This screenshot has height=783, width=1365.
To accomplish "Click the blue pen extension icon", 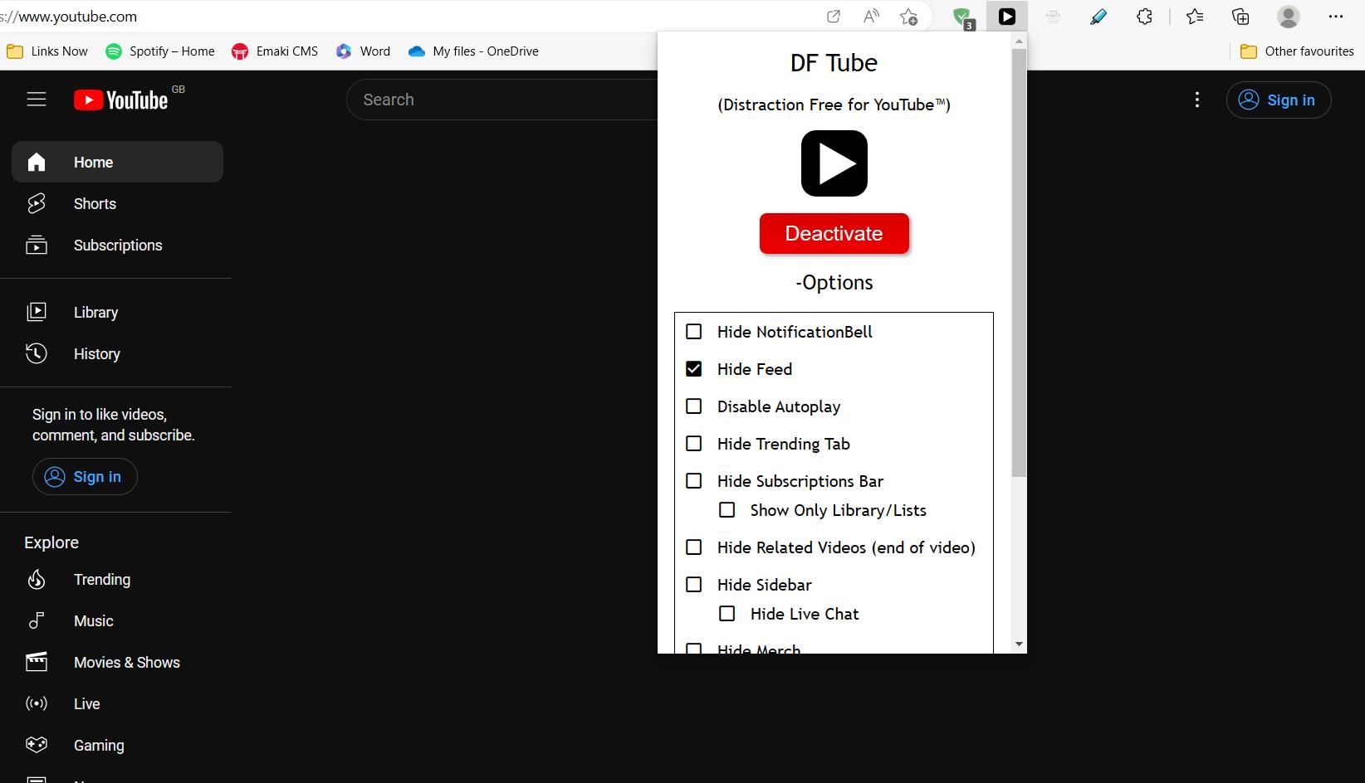I will tap(1098, 17).
